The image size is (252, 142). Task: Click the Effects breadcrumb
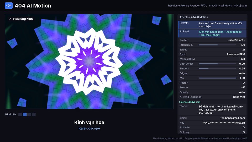(x=184, y=17)
